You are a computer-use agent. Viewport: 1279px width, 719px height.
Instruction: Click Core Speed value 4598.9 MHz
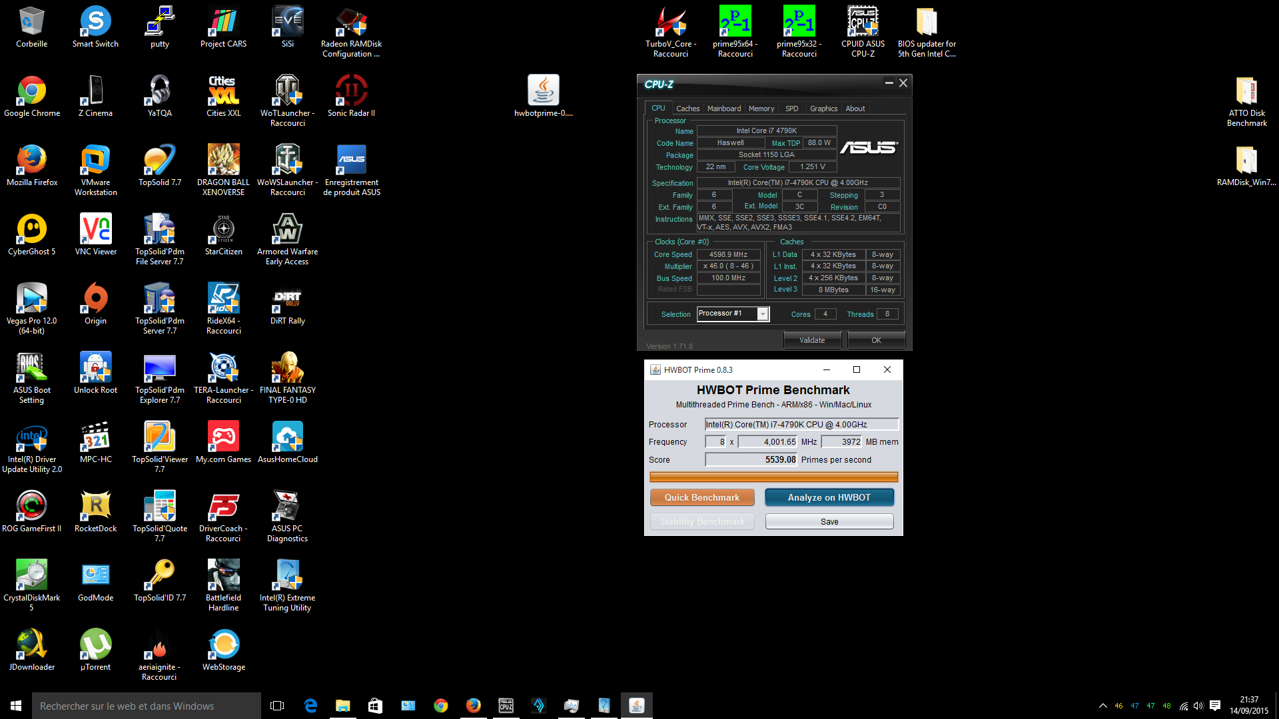[x=729, y=254]
